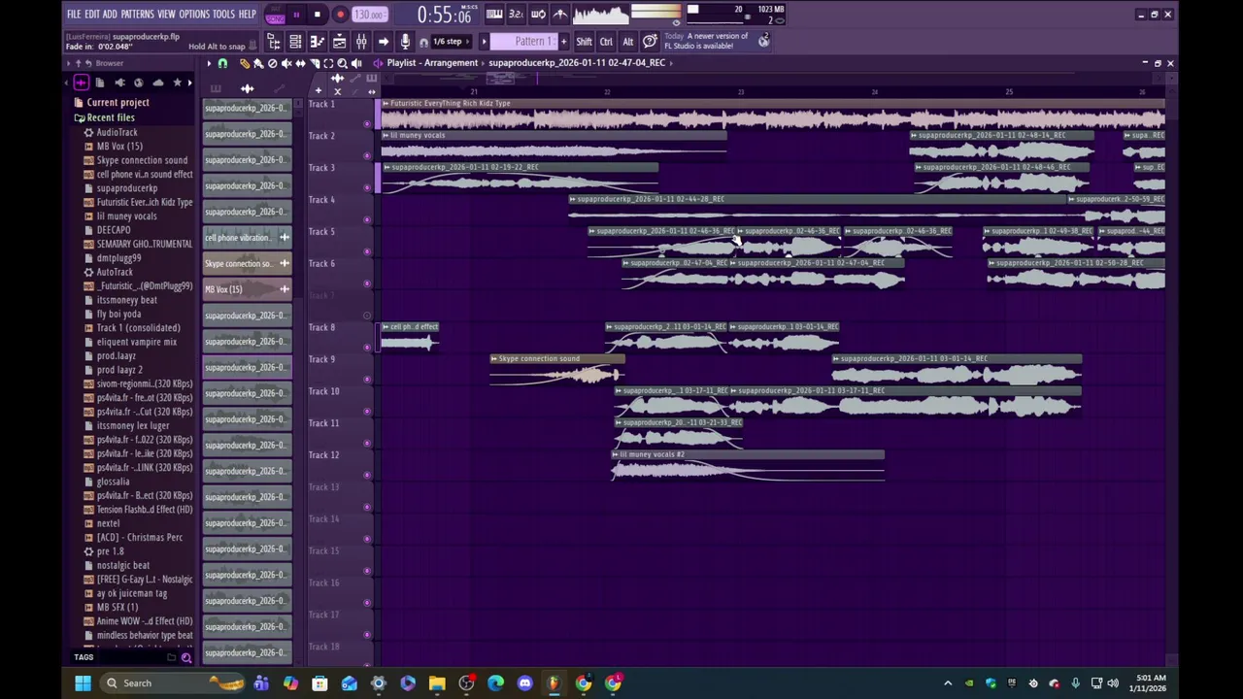Select 'lil muney vocals' browser item
The height and width of the screenshot is (699, 1243).
point(126,216)
